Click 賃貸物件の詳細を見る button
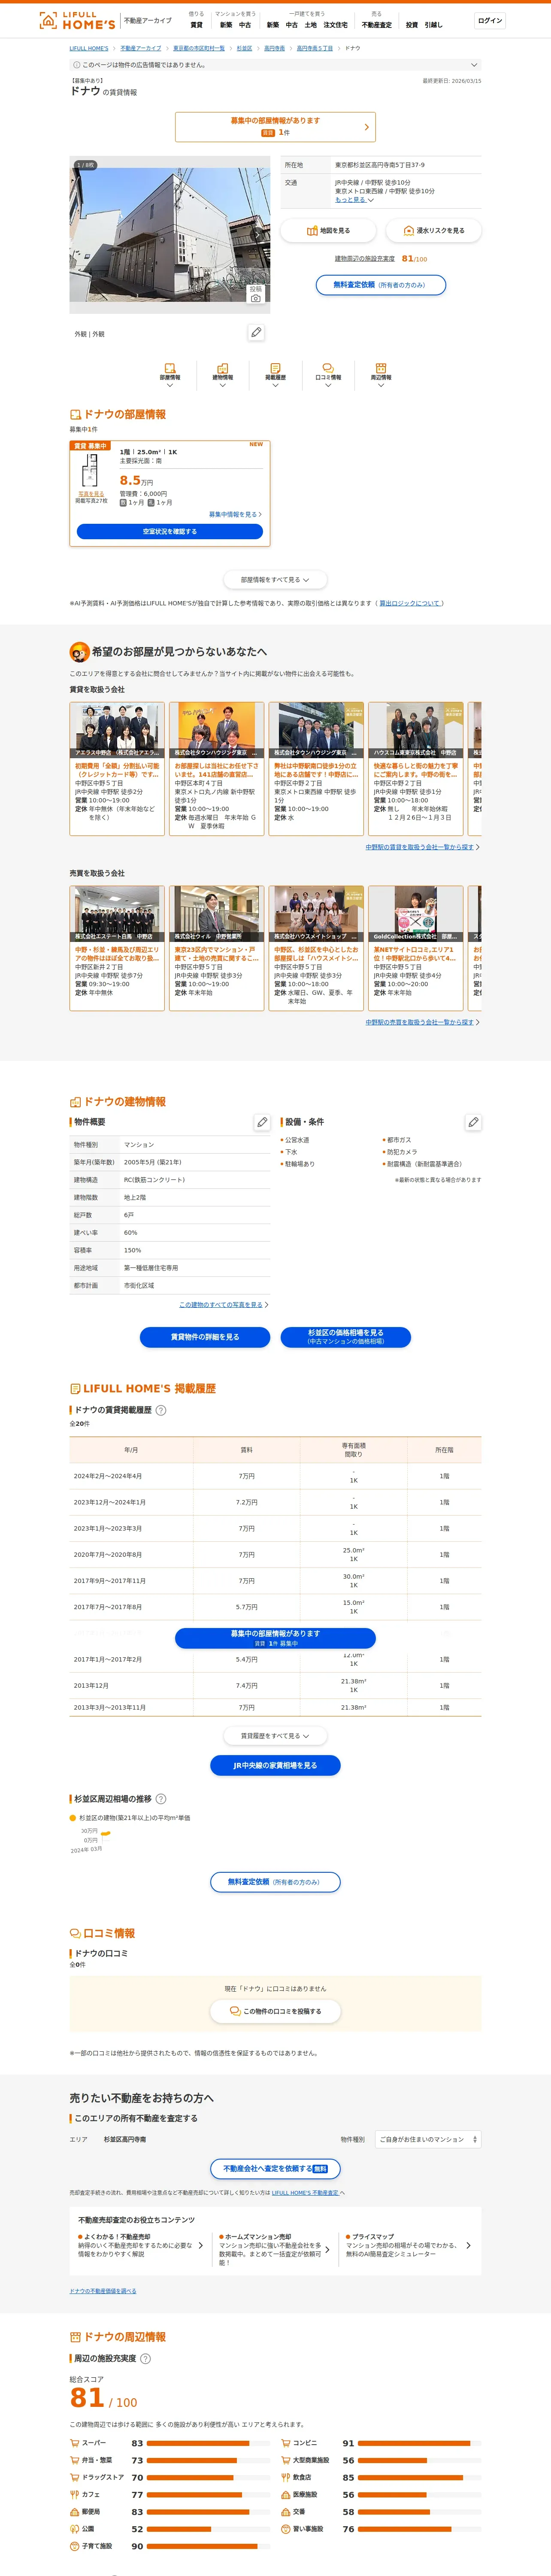Screen dimensions: 551x2576 pyautogui.click(x=205, y=1337)
